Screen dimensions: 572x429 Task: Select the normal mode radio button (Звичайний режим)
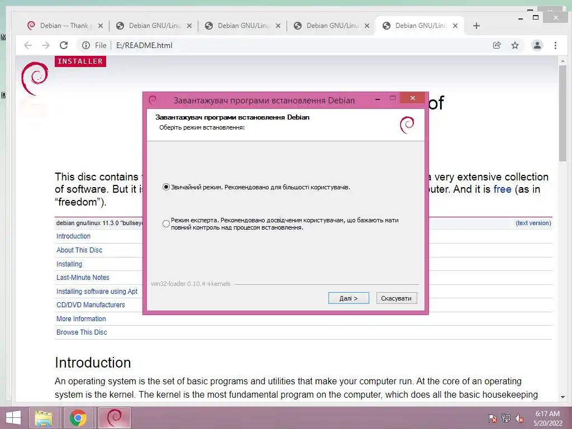(x=166, y=187)
